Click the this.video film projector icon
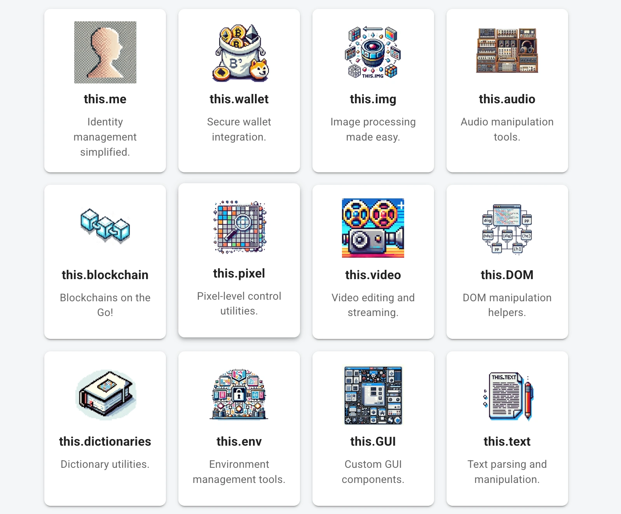Screen dimensions: 621x514 click(373, 228)
